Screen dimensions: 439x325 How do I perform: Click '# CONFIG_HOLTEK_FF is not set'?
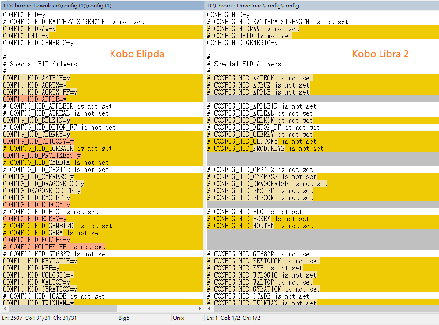(54, 247)
